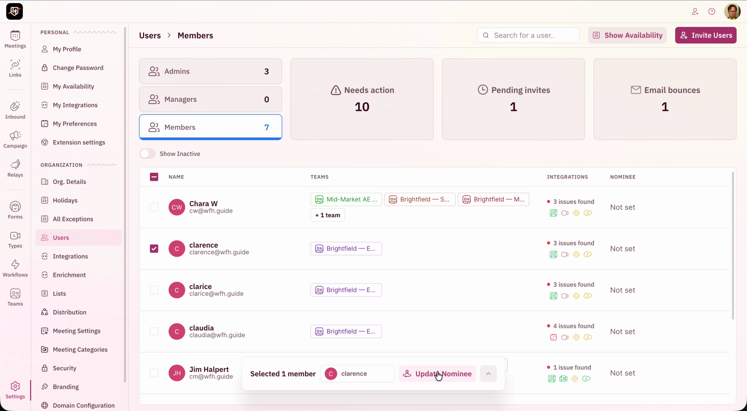Image resolution: width=747 pixels, height=411 pixels.
Task: Check the Chara W row checkbox
Action: tap(154, 207)
